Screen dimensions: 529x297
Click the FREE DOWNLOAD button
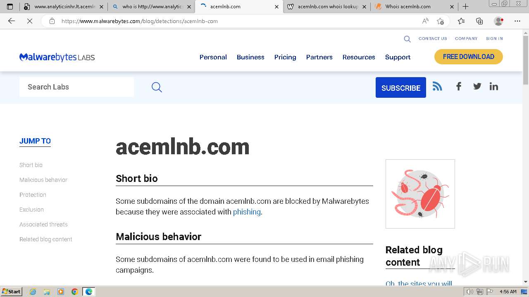[x=469, y=57]
